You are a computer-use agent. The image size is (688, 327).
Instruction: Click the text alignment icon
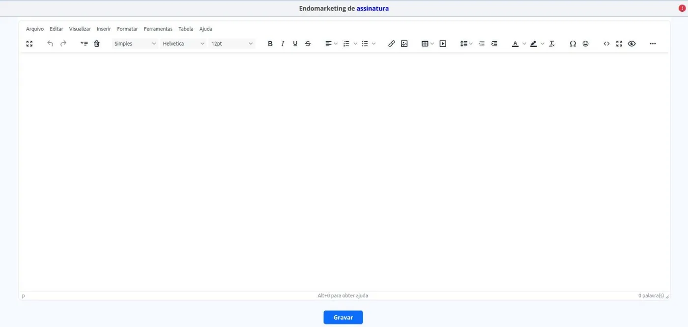(329, 44)
